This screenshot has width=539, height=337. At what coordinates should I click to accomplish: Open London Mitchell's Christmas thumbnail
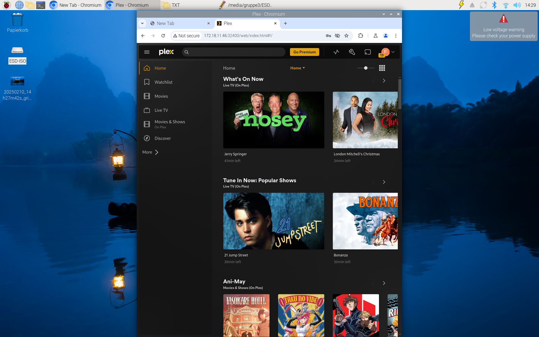[x=365, y=120]
